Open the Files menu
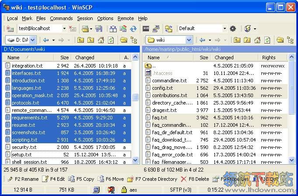 pyautogui.click(x=41, y=18)
